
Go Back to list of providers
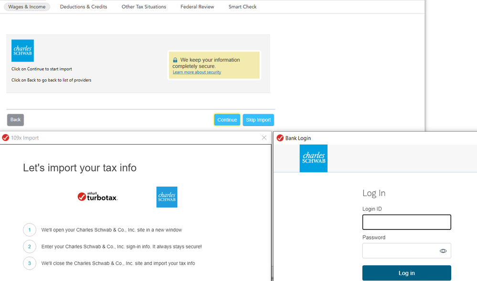click(15, 120)
